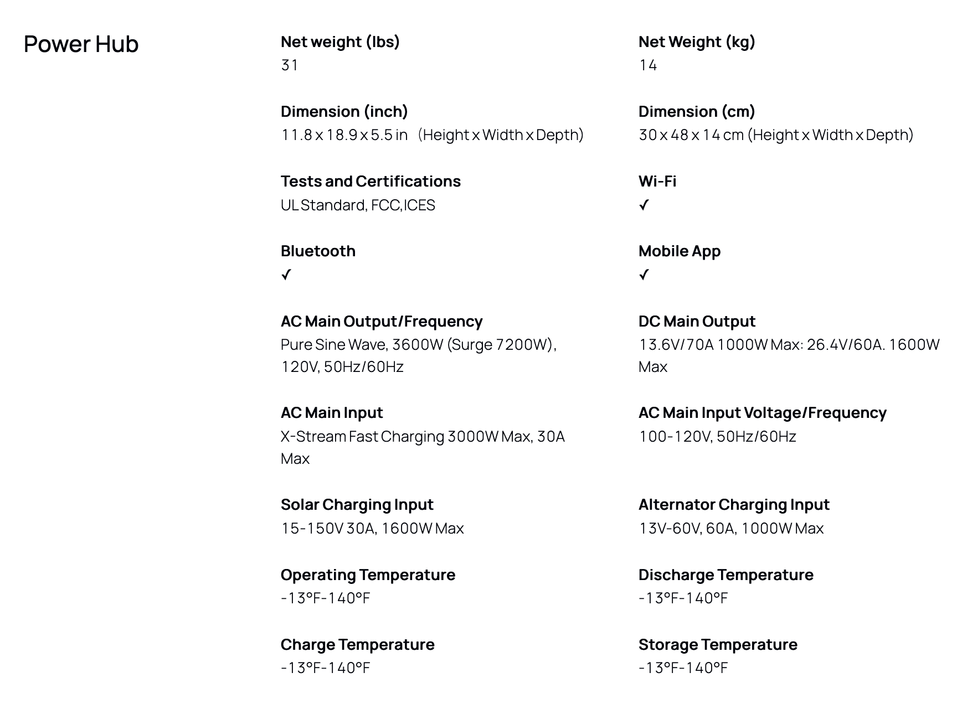
Task: Select the Net weight (lbs) label
Action: coord(340,42)
